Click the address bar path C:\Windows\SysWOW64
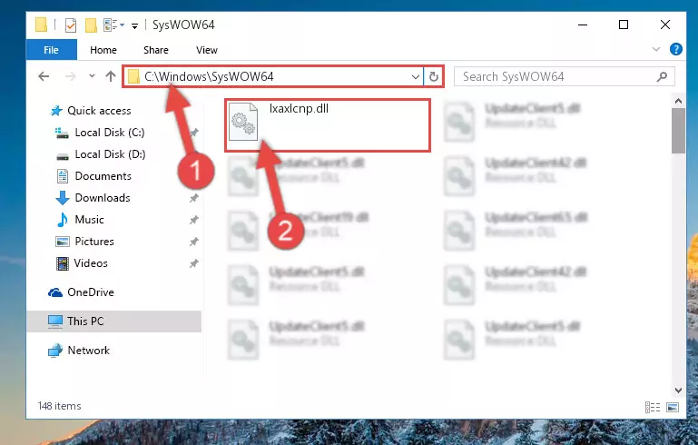Viewport: 698px width, 445px height. tap(209, 76)
